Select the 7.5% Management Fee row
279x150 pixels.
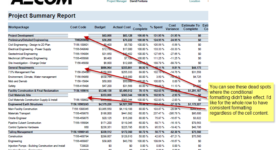(x=21, y=72)
